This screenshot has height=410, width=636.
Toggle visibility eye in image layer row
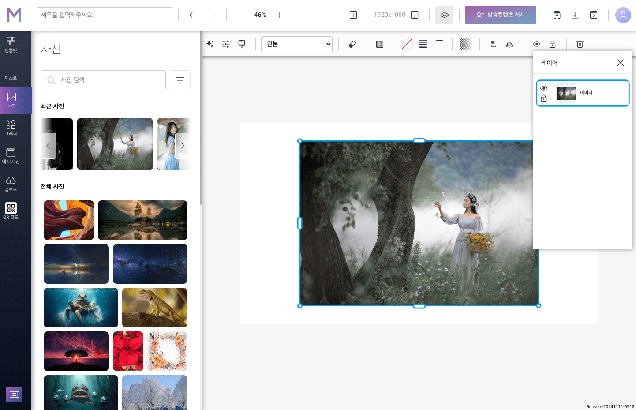(544, 88)
